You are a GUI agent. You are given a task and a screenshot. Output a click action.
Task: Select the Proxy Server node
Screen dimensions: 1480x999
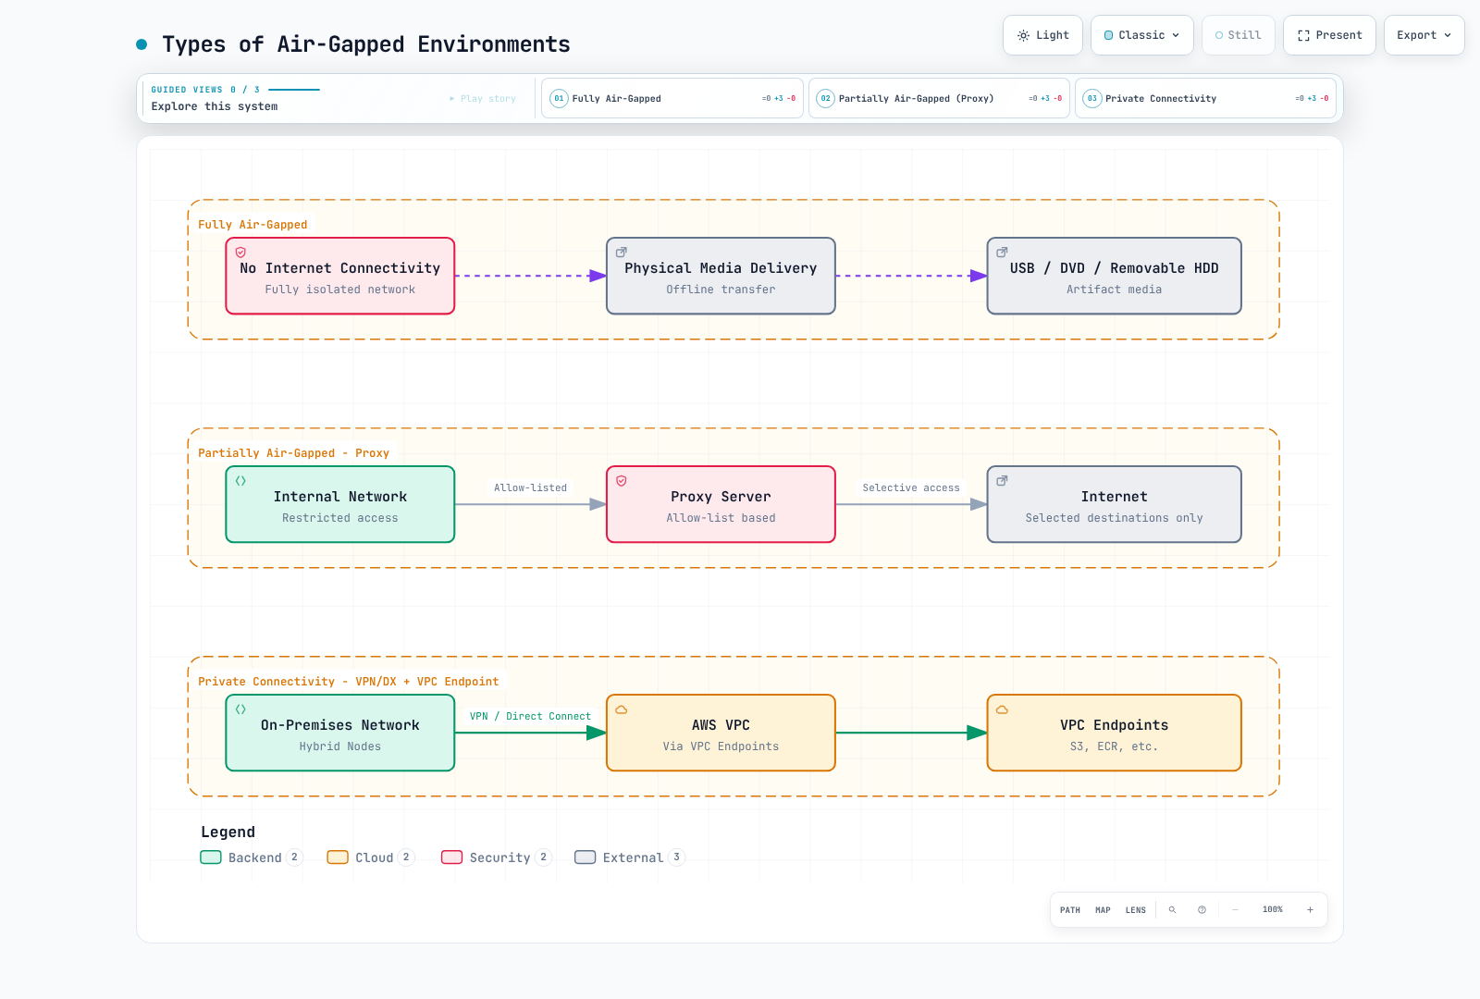[x=721, y=504]
